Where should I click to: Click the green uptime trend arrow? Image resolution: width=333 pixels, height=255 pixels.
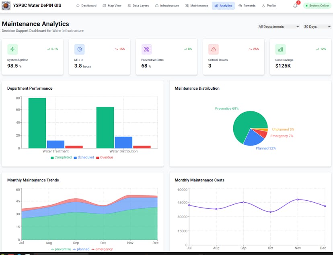click(49, 49)
